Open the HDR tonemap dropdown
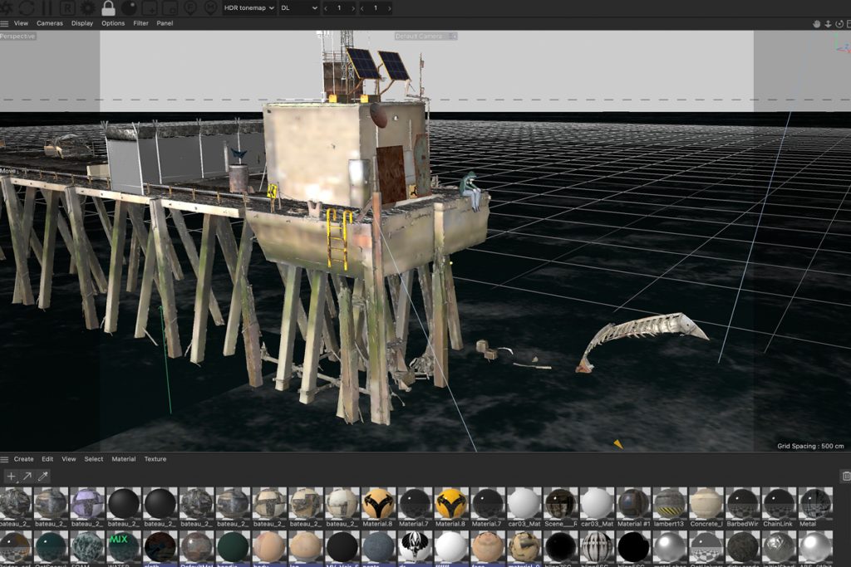Screen dimensions: 851x567 [249, 8]
